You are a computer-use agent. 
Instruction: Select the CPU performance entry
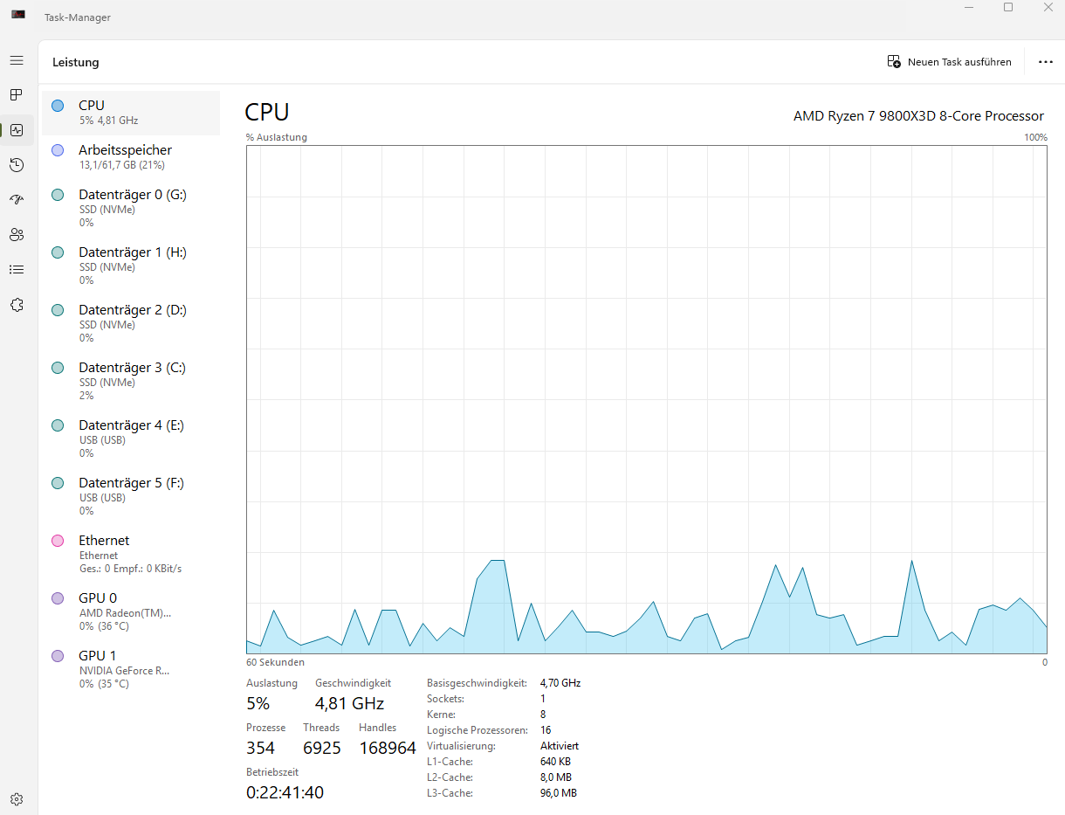coord(131,113)
